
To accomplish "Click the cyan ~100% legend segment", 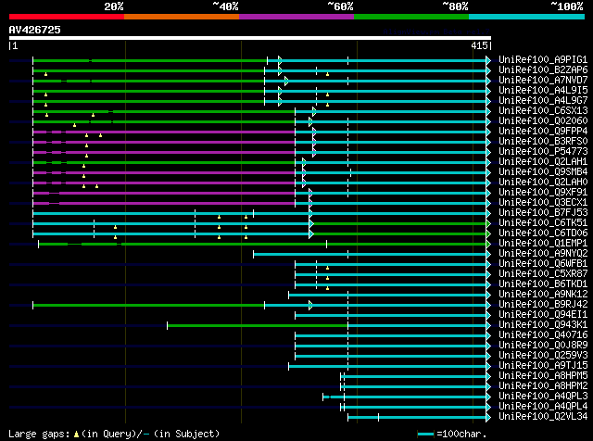I will [526, 17].
